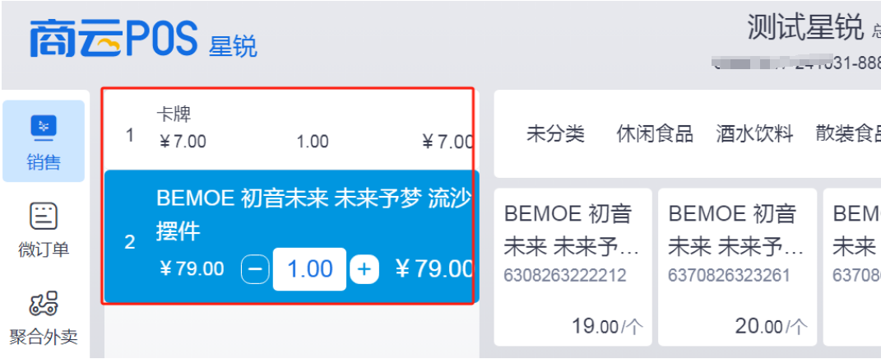This screenshot has height=359, width=881.
Task: Decrease quantity with the minus button
Action: (x=255, y=269)
